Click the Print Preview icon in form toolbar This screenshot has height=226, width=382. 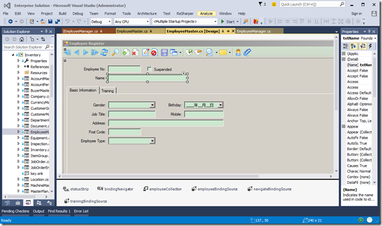pyautogui.click(x=209, y=52)
